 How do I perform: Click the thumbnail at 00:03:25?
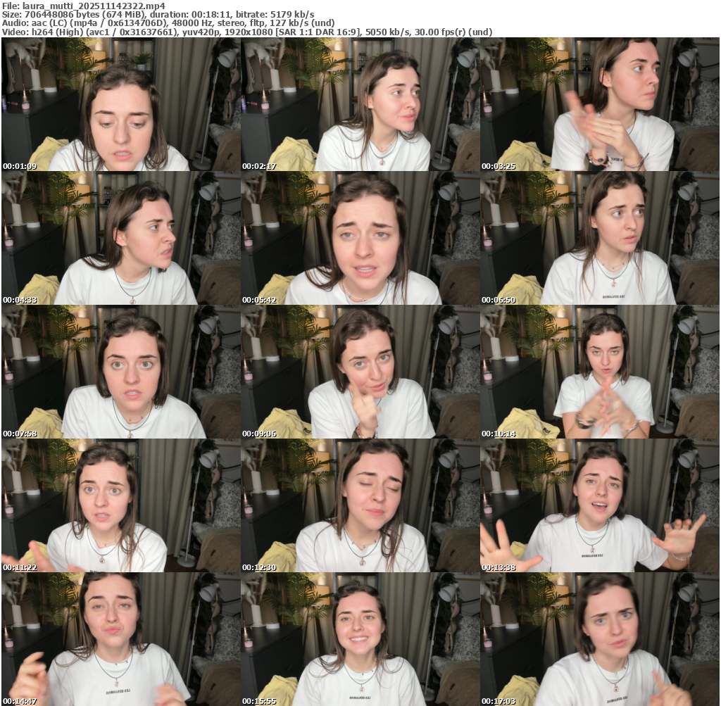click(600, 105)
